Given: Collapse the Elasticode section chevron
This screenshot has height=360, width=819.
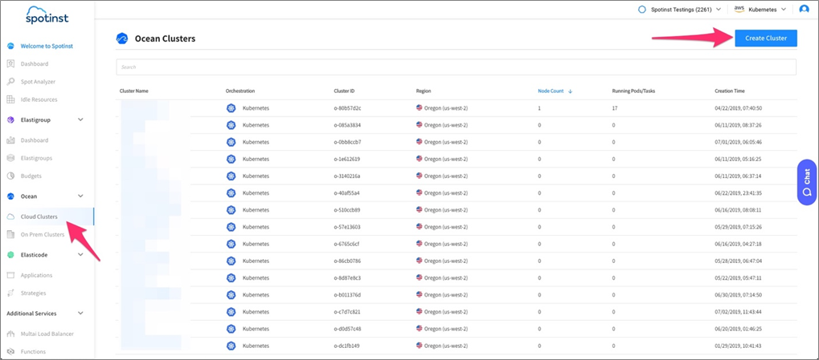Looking at the screenshot, I should pyautogui.click(x=80, y=255).
